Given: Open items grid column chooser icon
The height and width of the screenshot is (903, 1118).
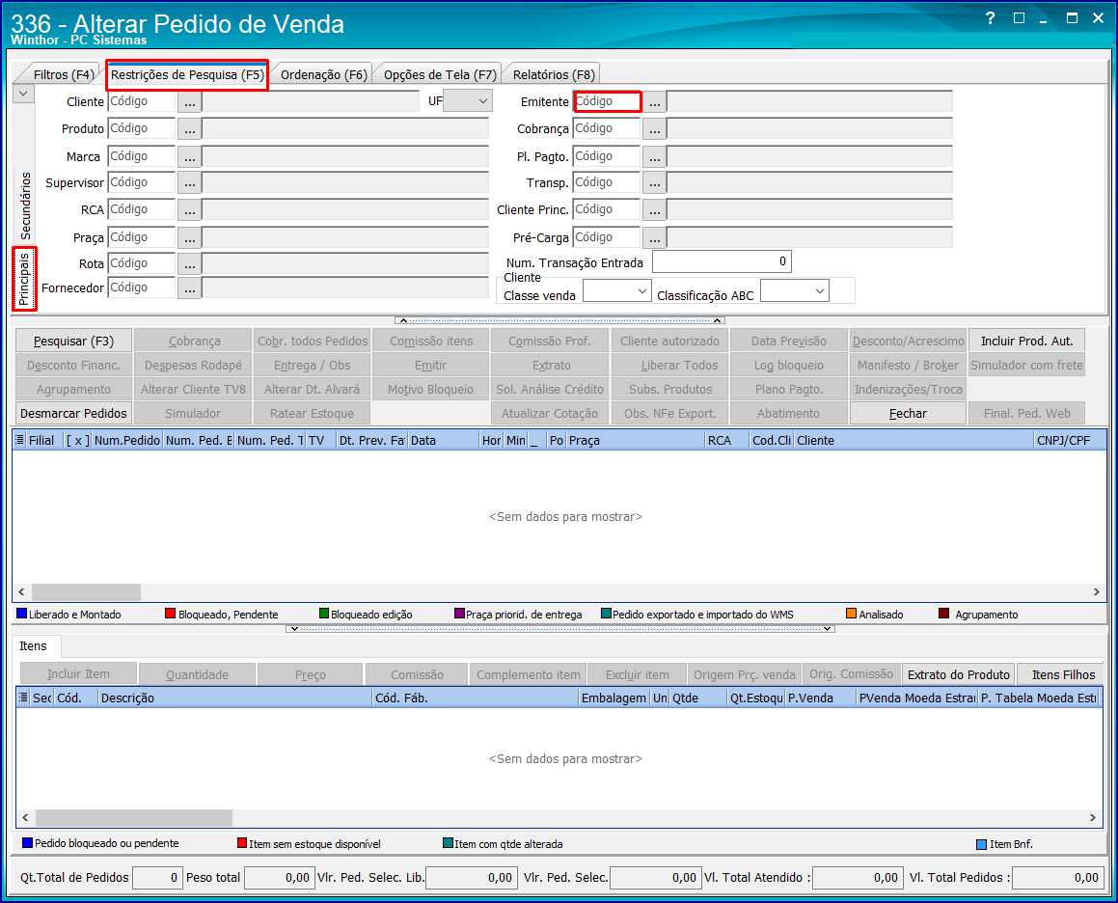Looking at the screenshot, I should point(23,698).
